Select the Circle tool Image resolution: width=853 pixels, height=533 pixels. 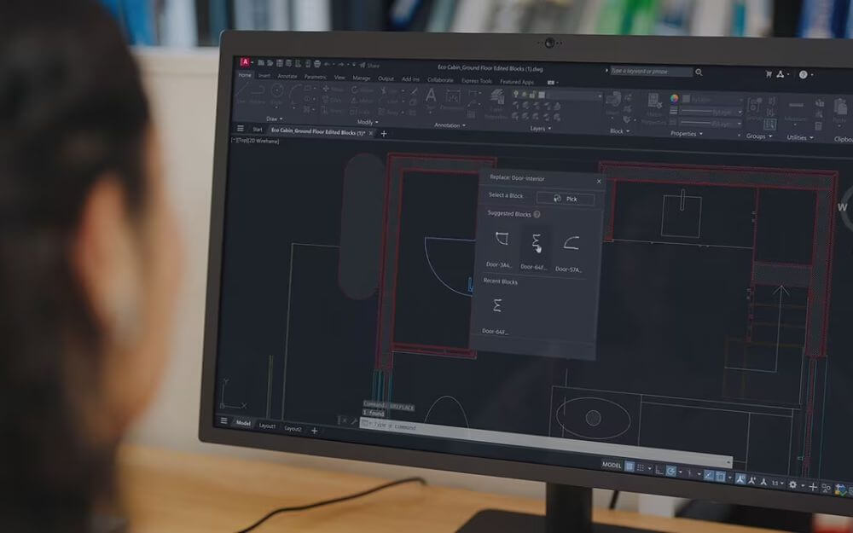[276, 90]
